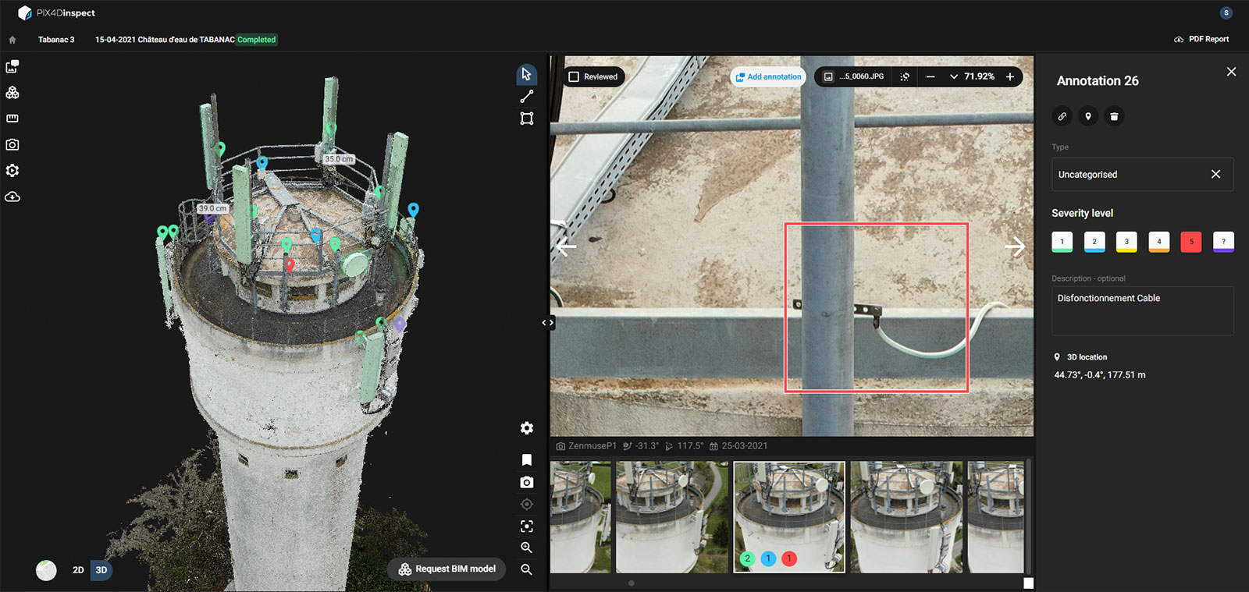Toggle the split panel divider handle
The height and width of the screenshot is (592, 1249).
coord(548,322)
